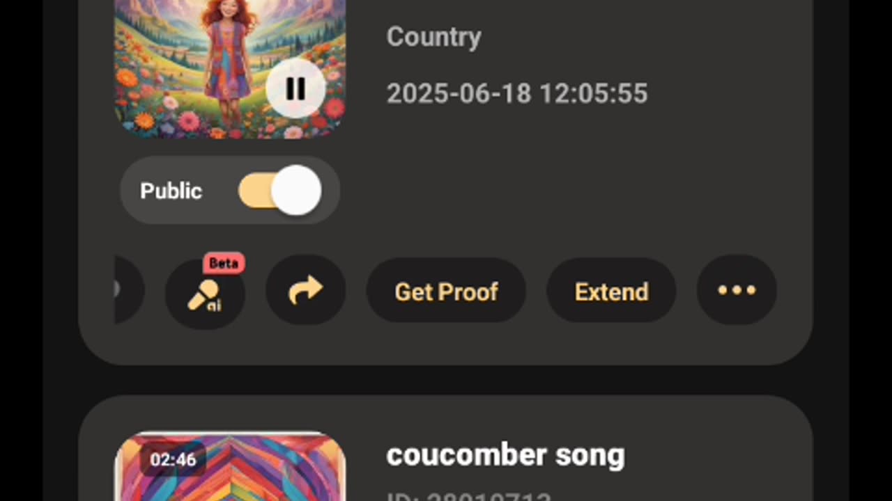Open the coucomber song colorful cover thumbnail

tap(230, 467)
